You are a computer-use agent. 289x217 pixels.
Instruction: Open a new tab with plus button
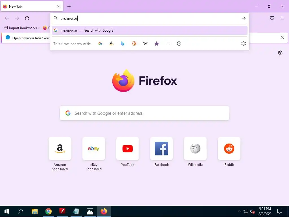click(x=69, y=6)
